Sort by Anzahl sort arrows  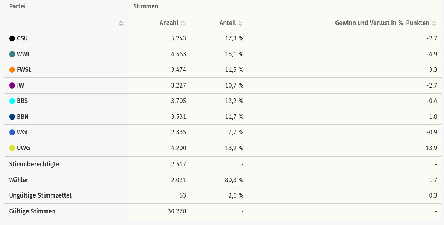click(x=183, y=23)
